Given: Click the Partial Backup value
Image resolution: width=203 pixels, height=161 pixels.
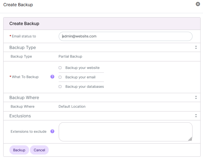Looking at the screenshot, I should [x=70, y=57].
